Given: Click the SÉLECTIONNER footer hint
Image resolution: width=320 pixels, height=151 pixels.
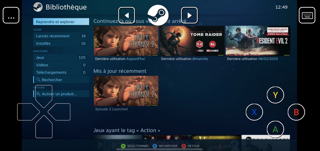Looking at the screenshot, I should pos(135,146).
